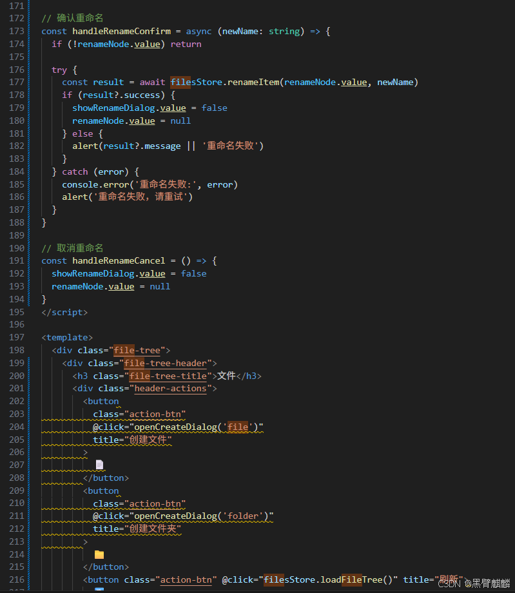Click the file-tree-title class name
Viewport: 515px width, 593px height.
click(x=168, y=376)
